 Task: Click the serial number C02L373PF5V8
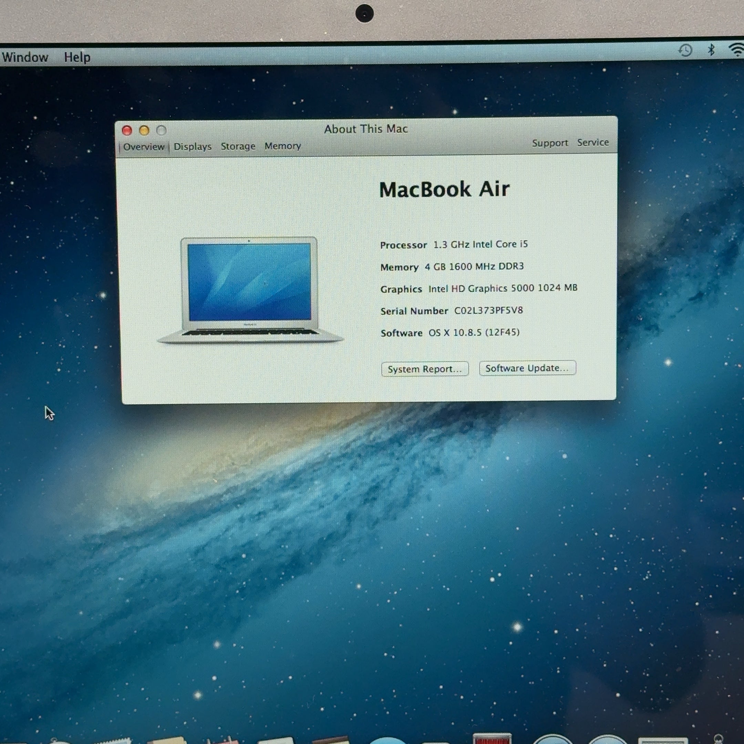pyautogui.click(x=488, y=310)
